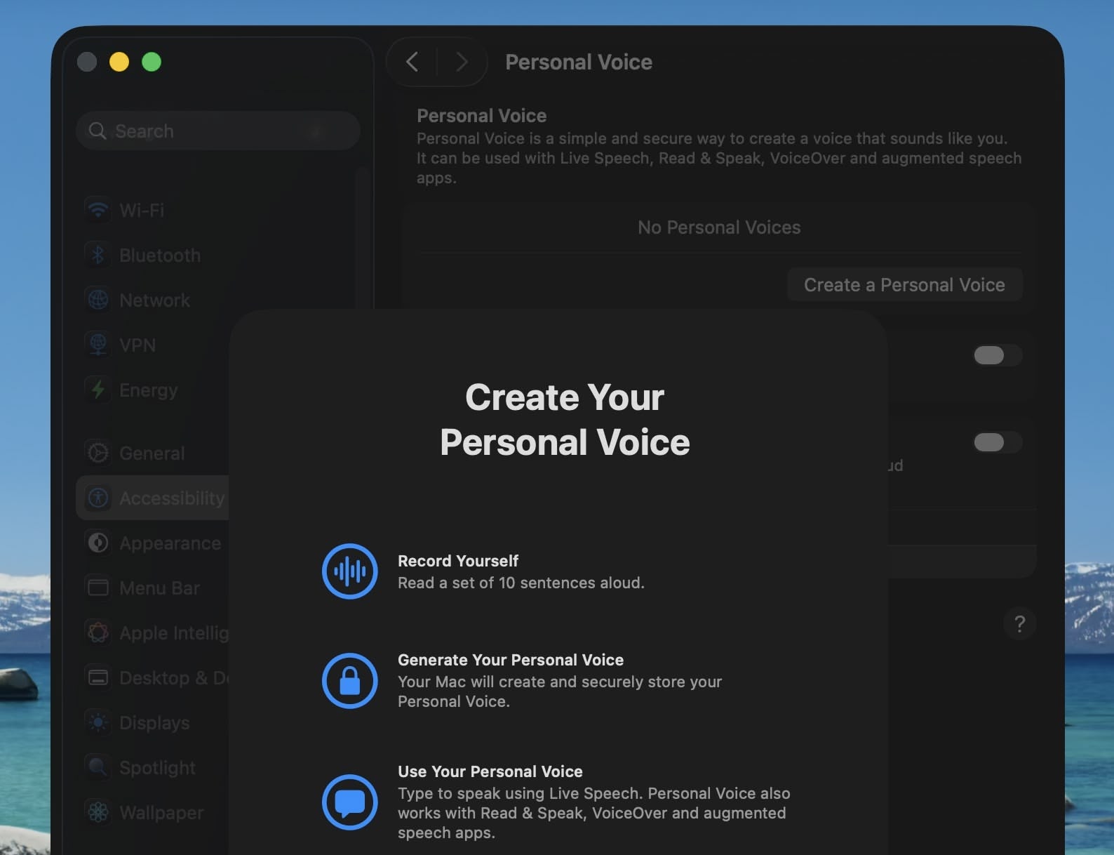Click the VPN icon in sidebar
The height and width of the screenshot is (855, 1114).
coord(98,345)
